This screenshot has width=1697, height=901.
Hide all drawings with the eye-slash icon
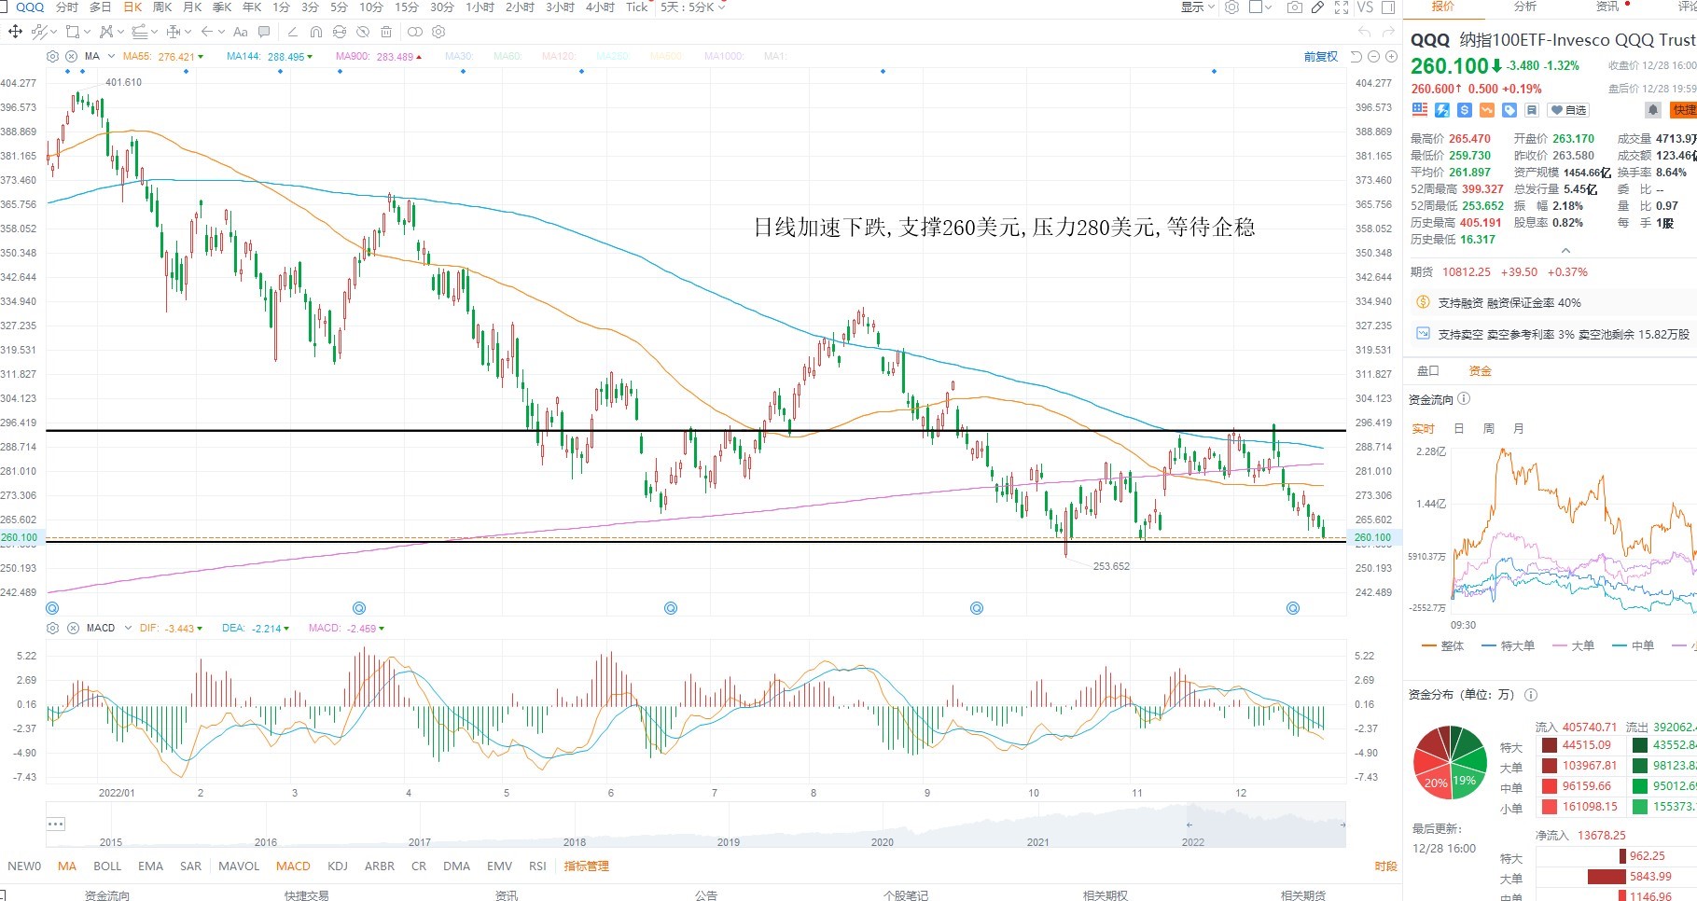363,32
